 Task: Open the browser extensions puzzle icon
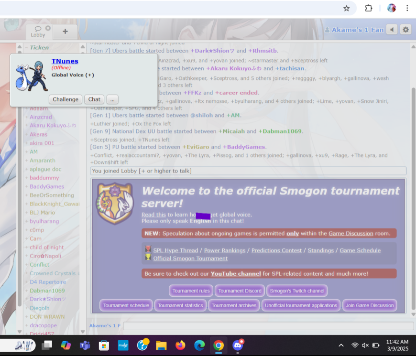[369, 9]
